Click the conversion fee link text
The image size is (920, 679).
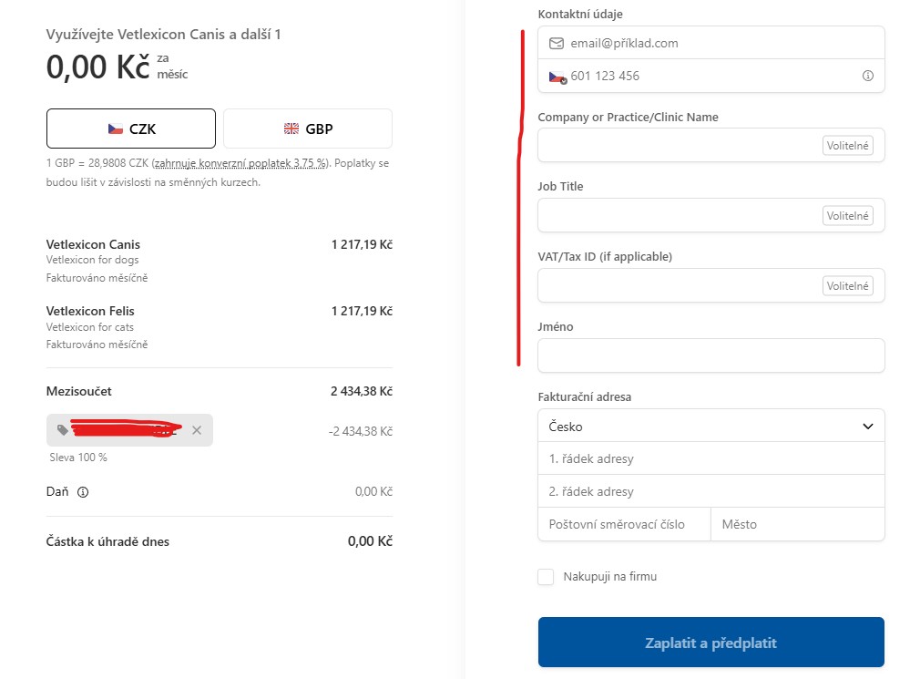[240, 163]
